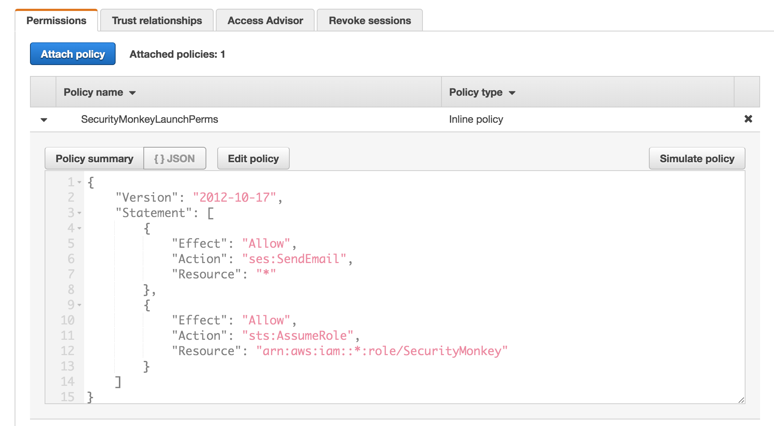Click the SecurityMonkeyLaunchPerms policy name
774x426 pixels.
click(x=149, y=119)
